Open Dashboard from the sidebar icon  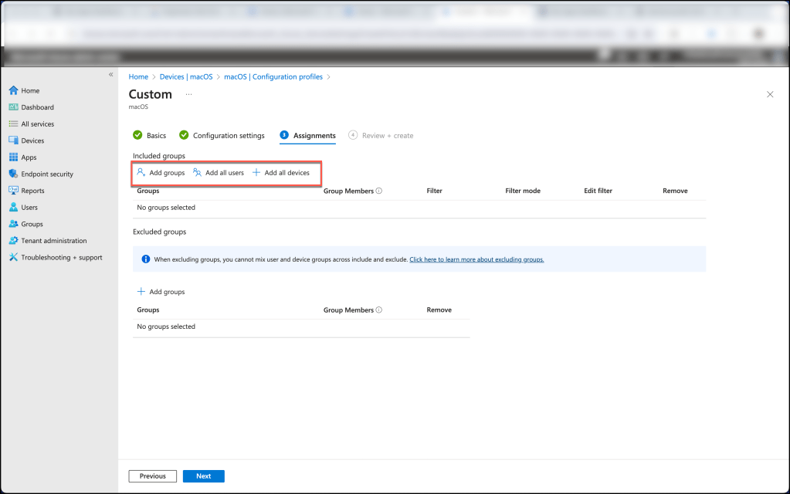[13, 107]
